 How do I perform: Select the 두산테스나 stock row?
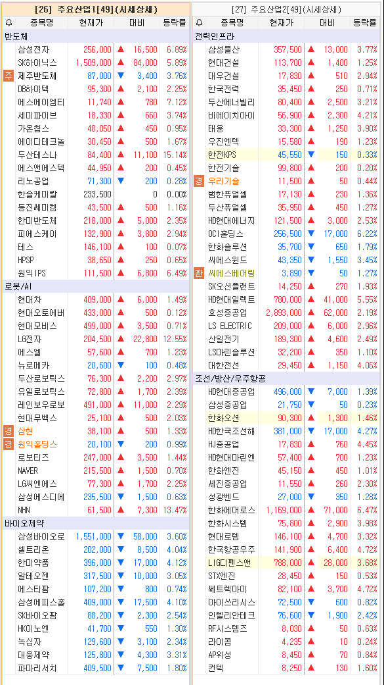tap(96, 155)
